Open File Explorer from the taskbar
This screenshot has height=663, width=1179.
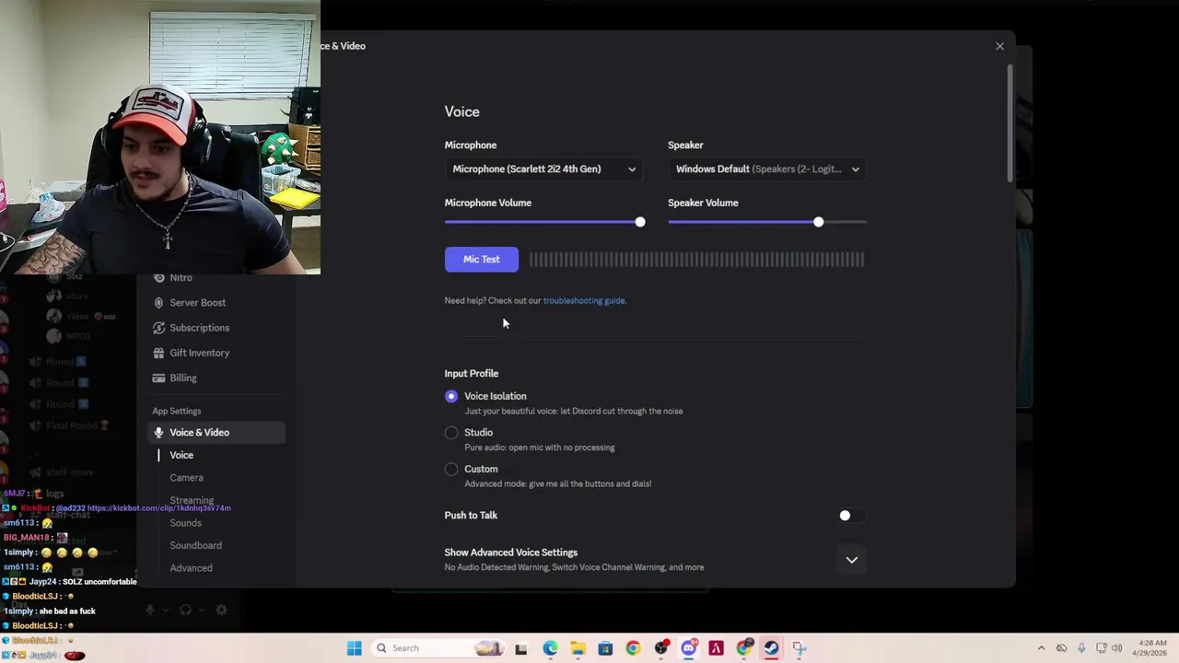(x=578, y=648)
